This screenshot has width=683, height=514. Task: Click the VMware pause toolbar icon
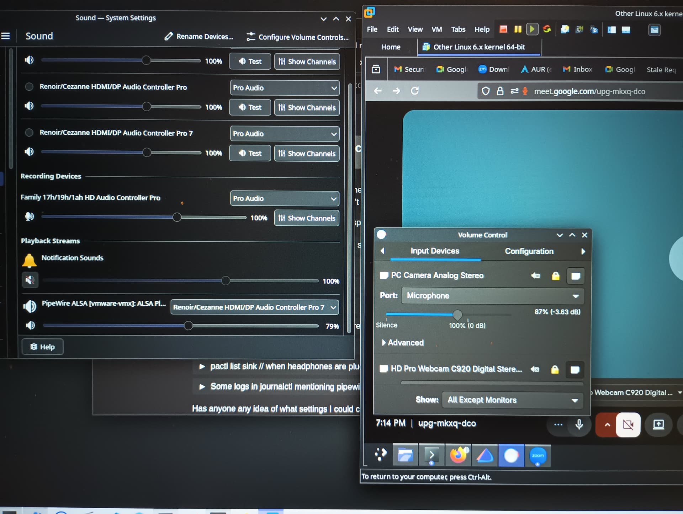(518, 30)
